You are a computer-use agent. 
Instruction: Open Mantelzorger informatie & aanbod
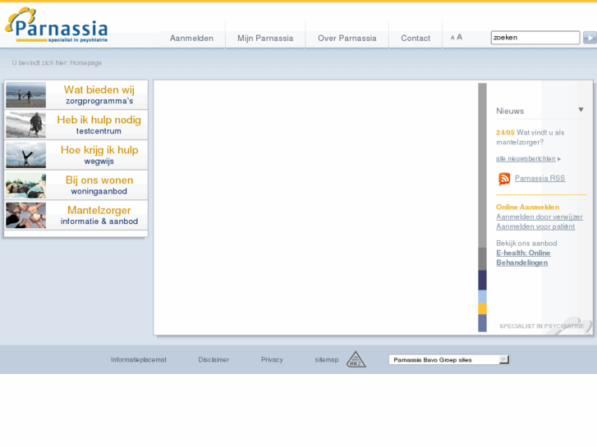[x=76, y=215]
